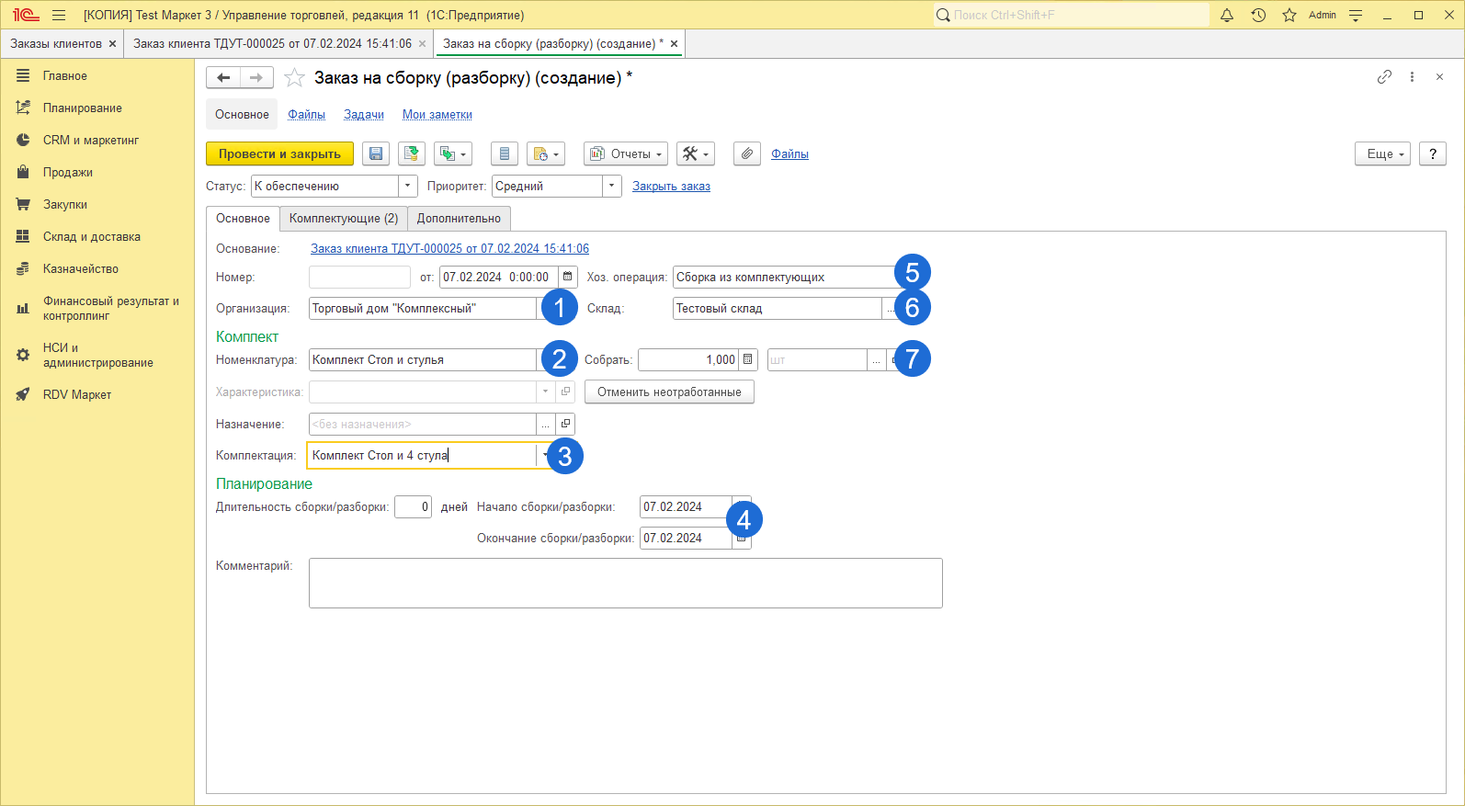
Task: Expand the Приоритет dropdown list
Action: 612,187
